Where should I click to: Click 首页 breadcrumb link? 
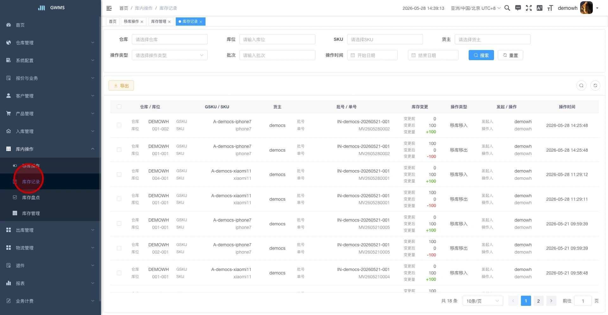pos(124,8)
